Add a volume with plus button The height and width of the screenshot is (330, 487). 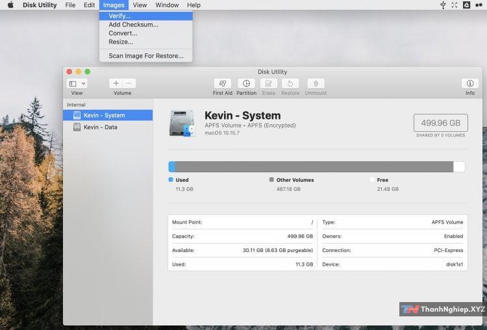116,84
